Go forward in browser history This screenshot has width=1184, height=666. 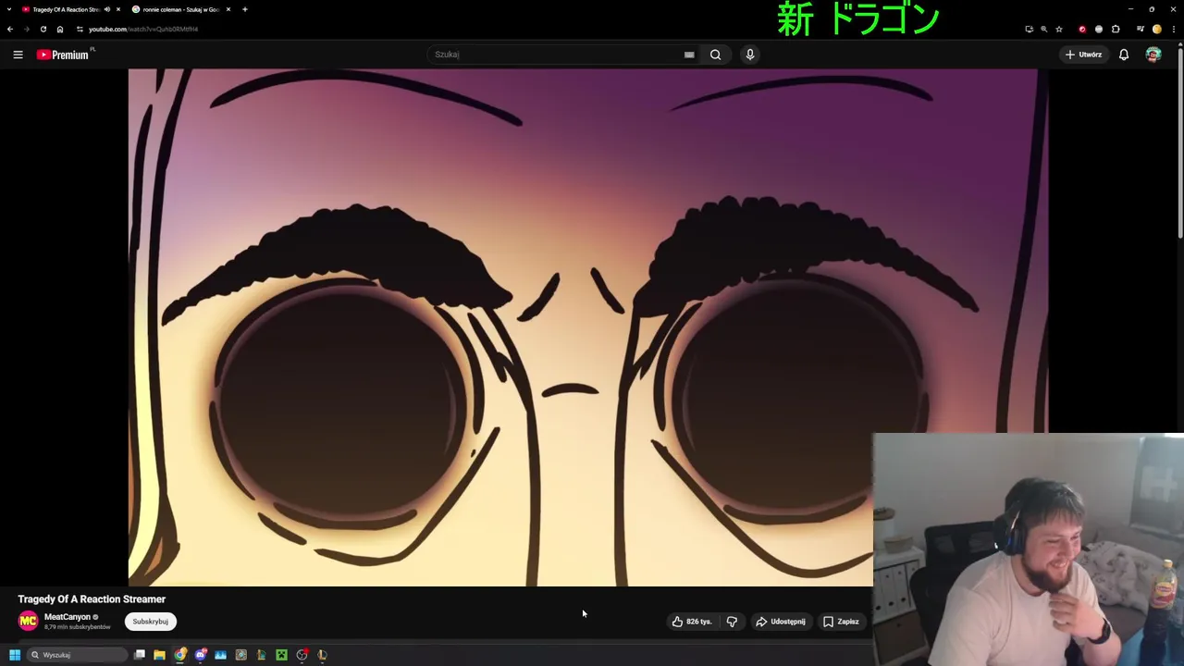pyautogui.click(x=26, y=29)
